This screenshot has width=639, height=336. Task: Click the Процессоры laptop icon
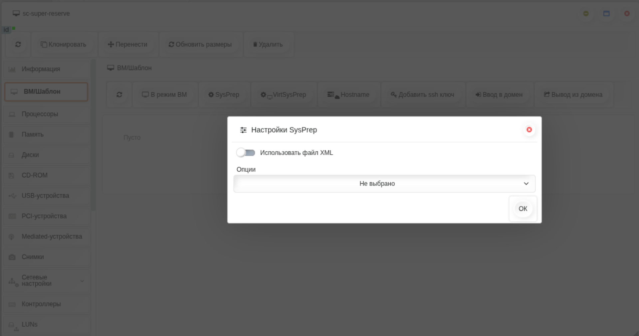point(12,114)
